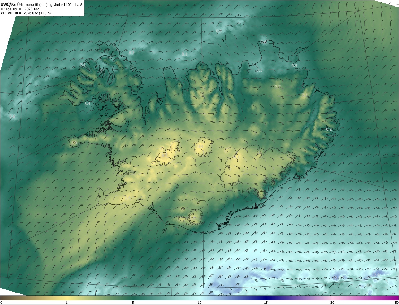
Task: Click the yellow colour band above tick 1
Action: tap(67, 298)
